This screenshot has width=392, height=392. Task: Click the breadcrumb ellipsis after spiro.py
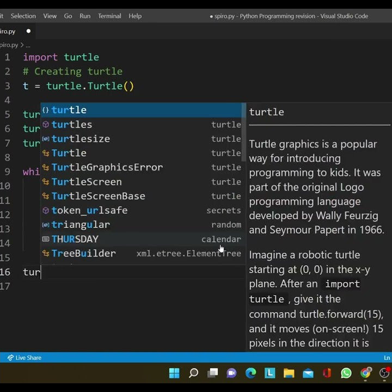28,45
